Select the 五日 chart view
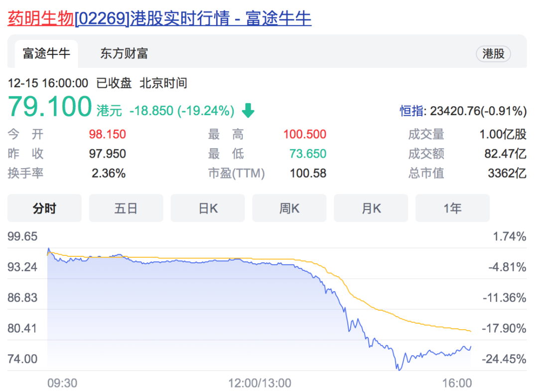Viewport: 538px width, 391px height. point(126,208)
